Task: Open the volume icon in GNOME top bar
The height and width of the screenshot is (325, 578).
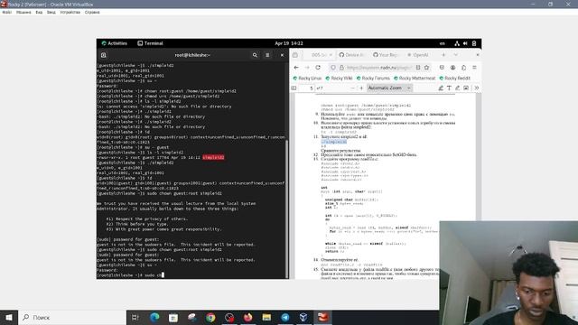Action: click(x=466, y=43)
